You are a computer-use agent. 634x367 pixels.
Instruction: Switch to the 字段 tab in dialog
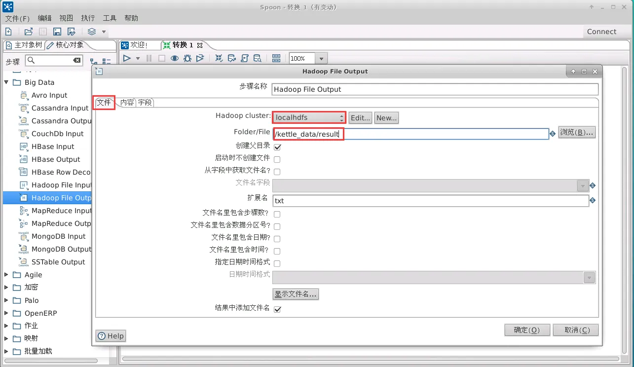145,103
